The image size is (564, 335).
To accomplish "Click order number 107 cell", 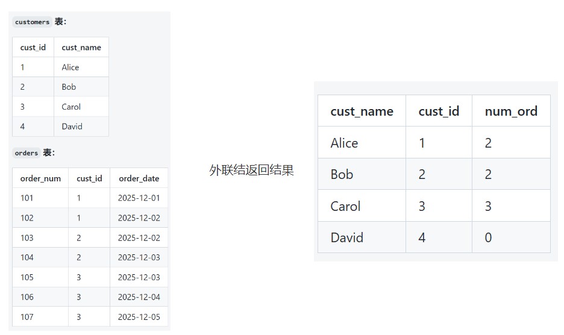I will click(27, 317).
